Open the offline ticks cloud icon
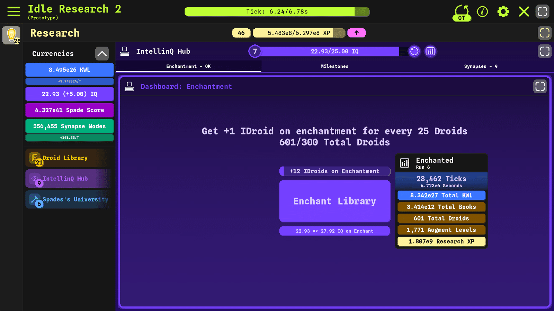The width and height of the screenshot is (554, 311). click(x=462, y=13)
